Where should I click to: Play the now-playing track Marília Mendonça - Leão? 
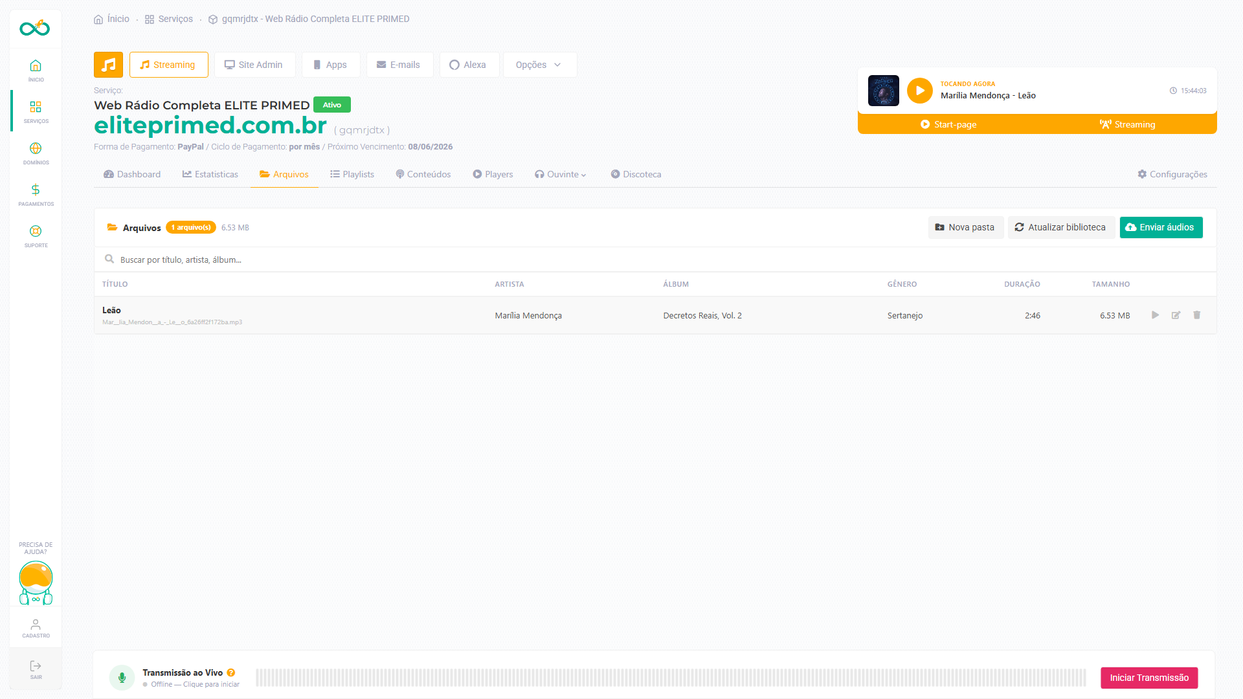[919, 91]
